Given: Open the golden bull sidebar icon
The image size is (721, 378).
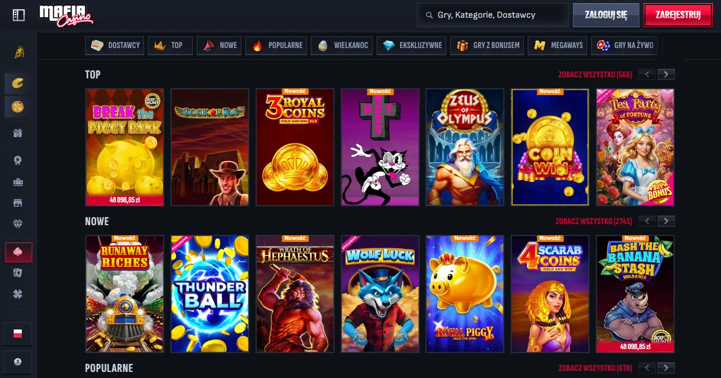Looking at the screenshot, I should point(19,52).
